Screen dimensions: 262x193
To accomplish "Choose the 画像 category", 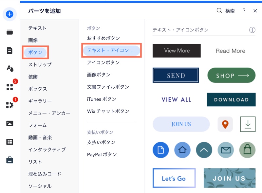I will [x=33, y=40].
